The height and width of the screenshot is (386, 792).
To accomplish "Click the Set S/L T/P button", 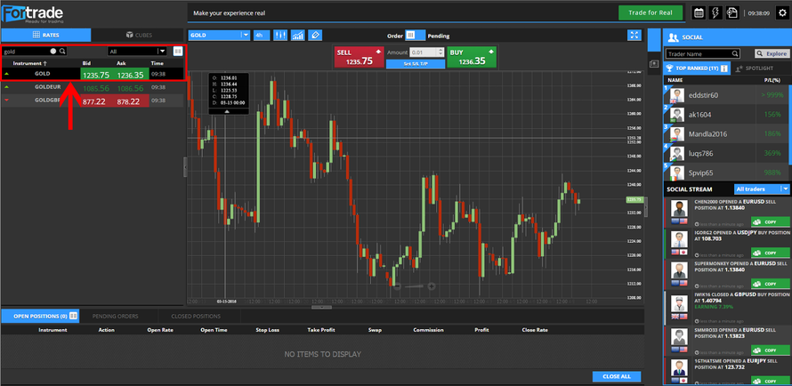I will [x=415, y=65].
